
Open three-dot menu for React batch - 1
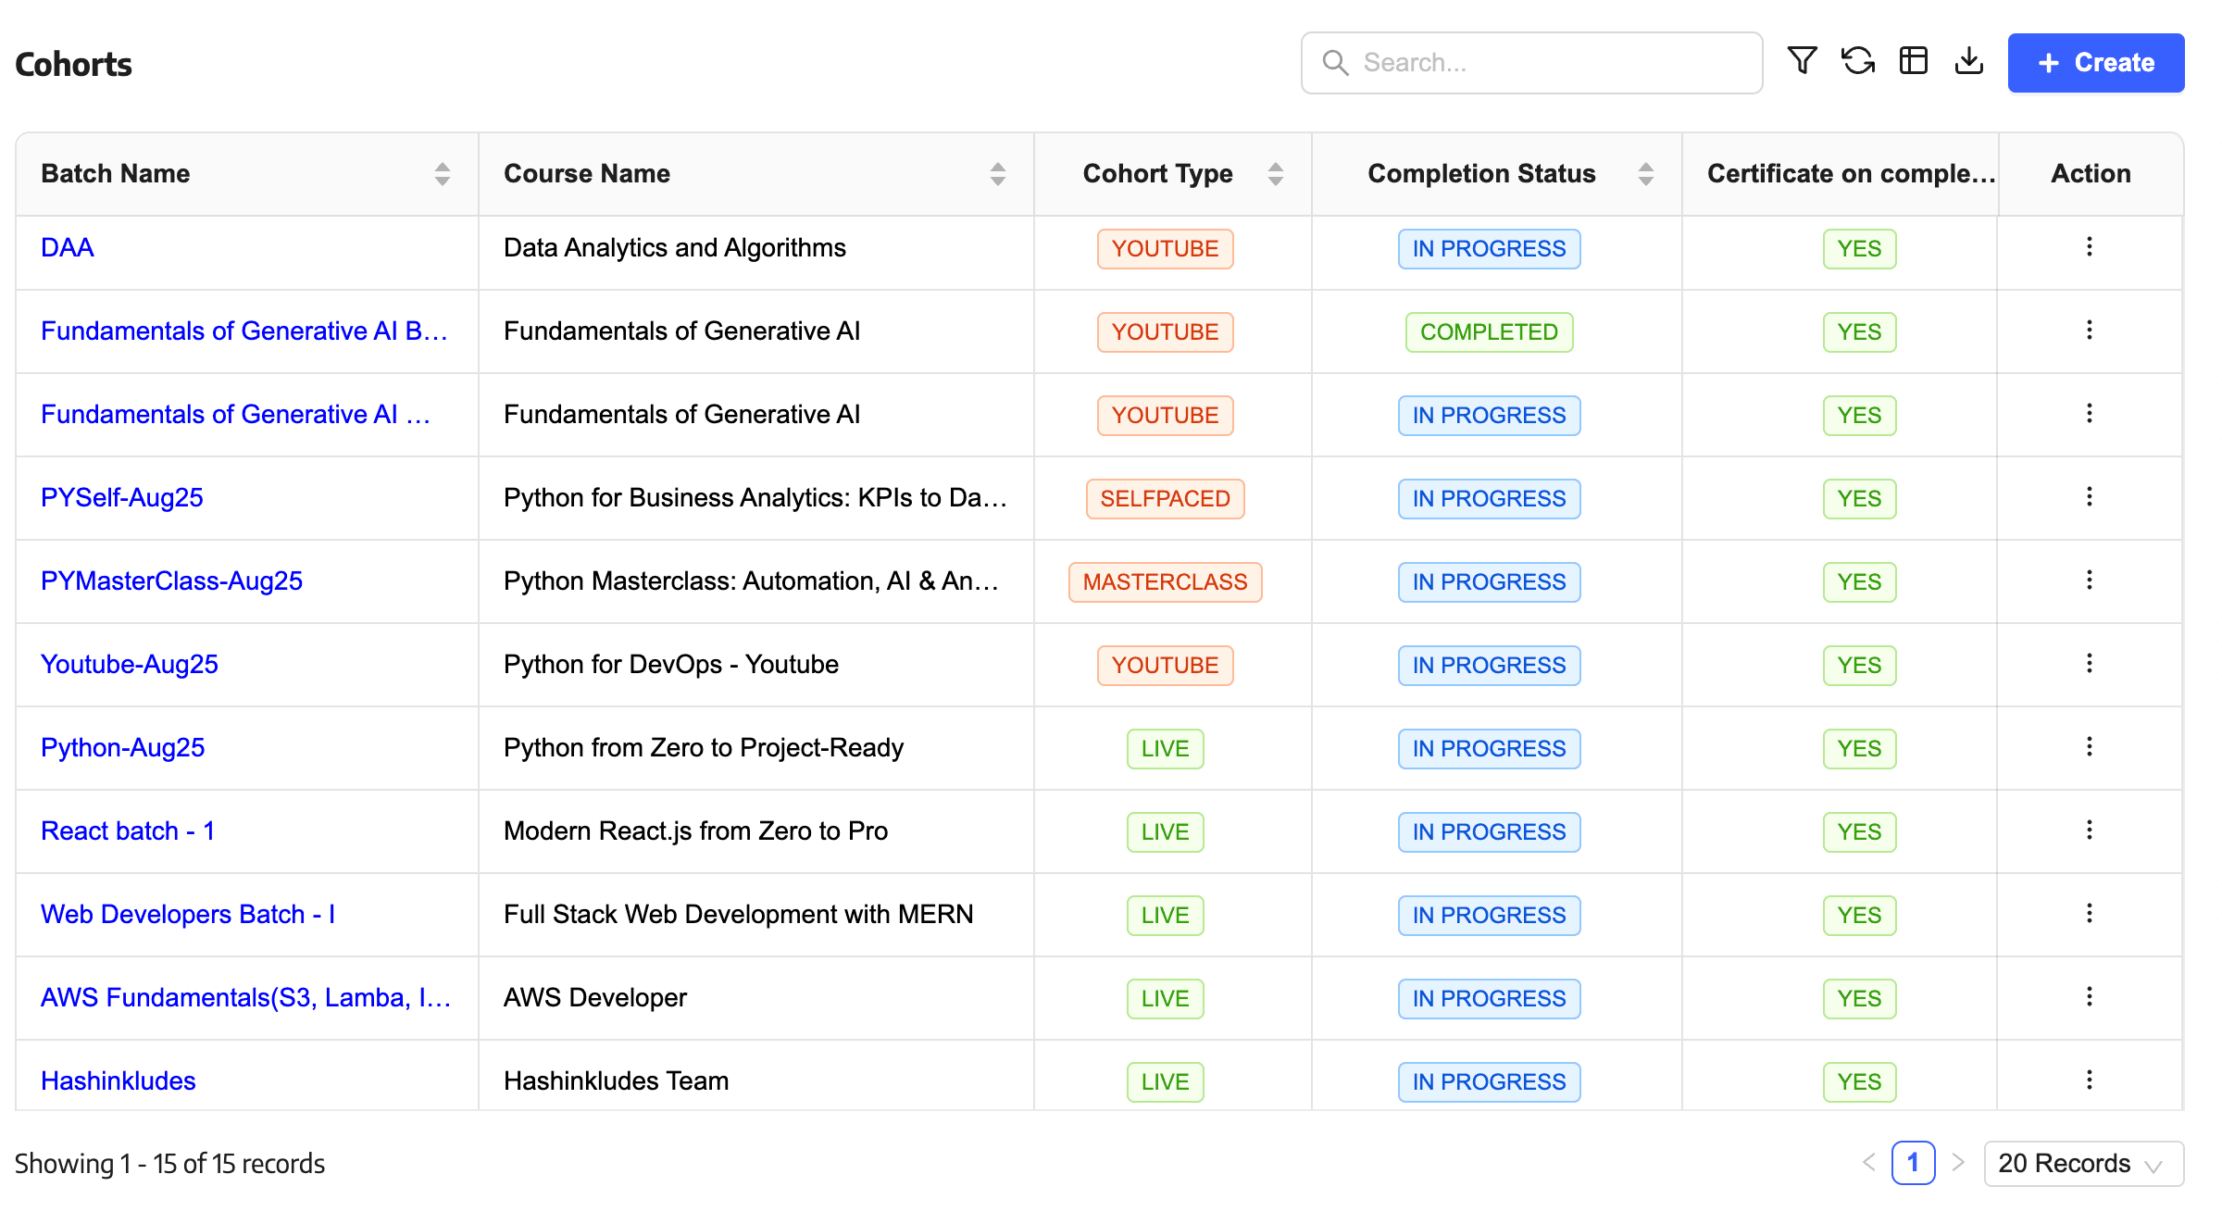(x=2089, y=830)
